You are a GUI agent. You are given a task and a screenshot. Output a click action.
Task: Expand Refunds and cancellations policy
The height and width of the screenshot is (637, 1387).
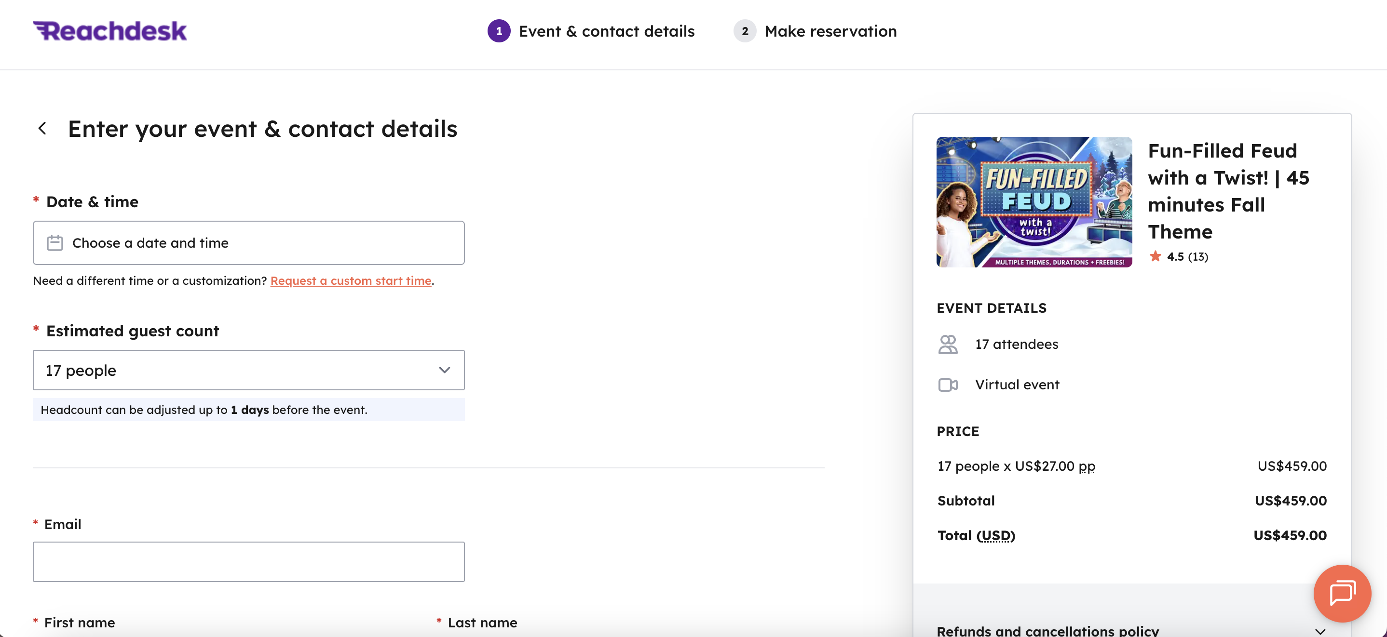click(x=1132, y=631)
